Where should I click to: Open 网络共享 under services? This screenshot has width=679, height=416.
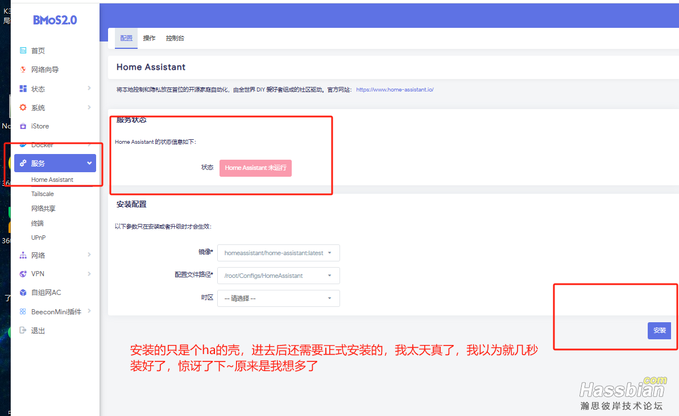point(43,209)
